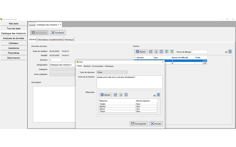Viewport: 236px width, 147px height.
Task: Open the Historique tab of the main window
Action: pyautogui.click(x=69, y=40)
